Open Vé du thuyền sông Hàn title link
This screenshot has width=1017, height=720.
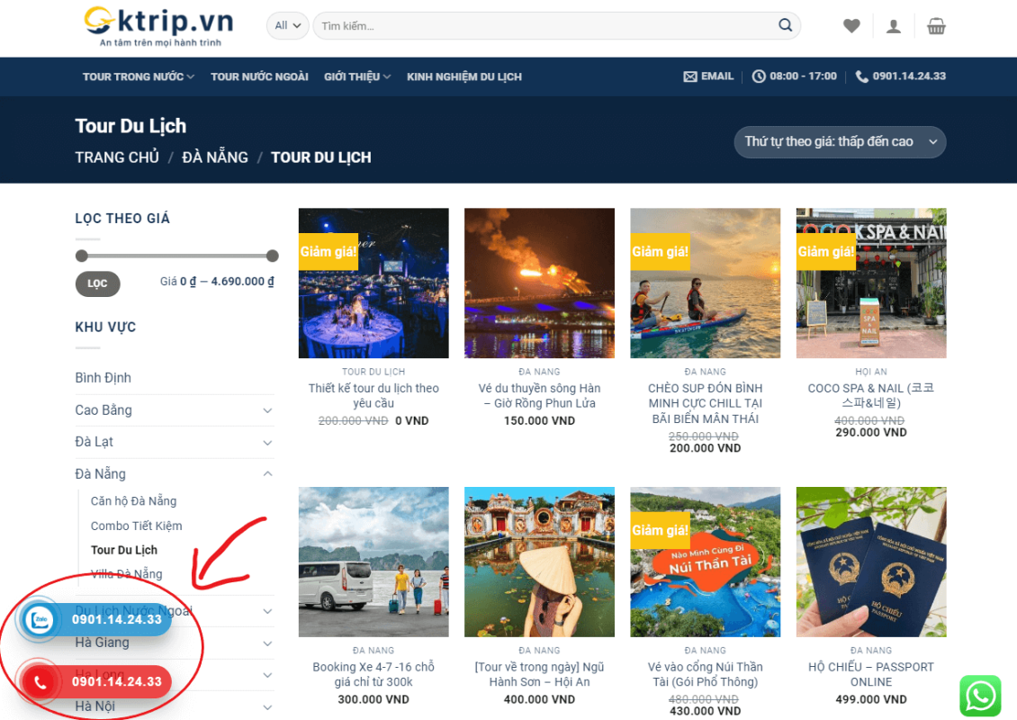tap(540, 396)
